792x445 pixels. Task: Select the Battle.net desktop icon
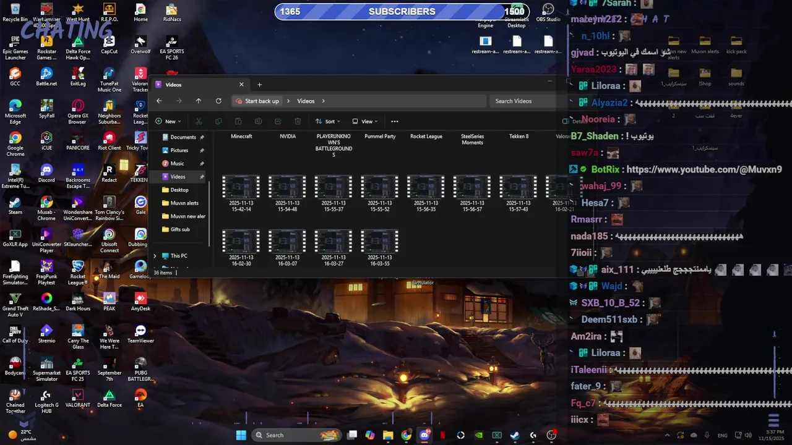pyautogui.click(x=46, y=77)
